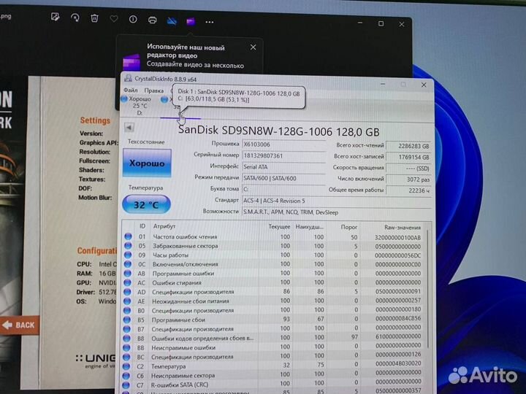526x394 pixels.
Task: Click the ACS-4 Revision 5 standard field
Action: click(x=337, y=201)
